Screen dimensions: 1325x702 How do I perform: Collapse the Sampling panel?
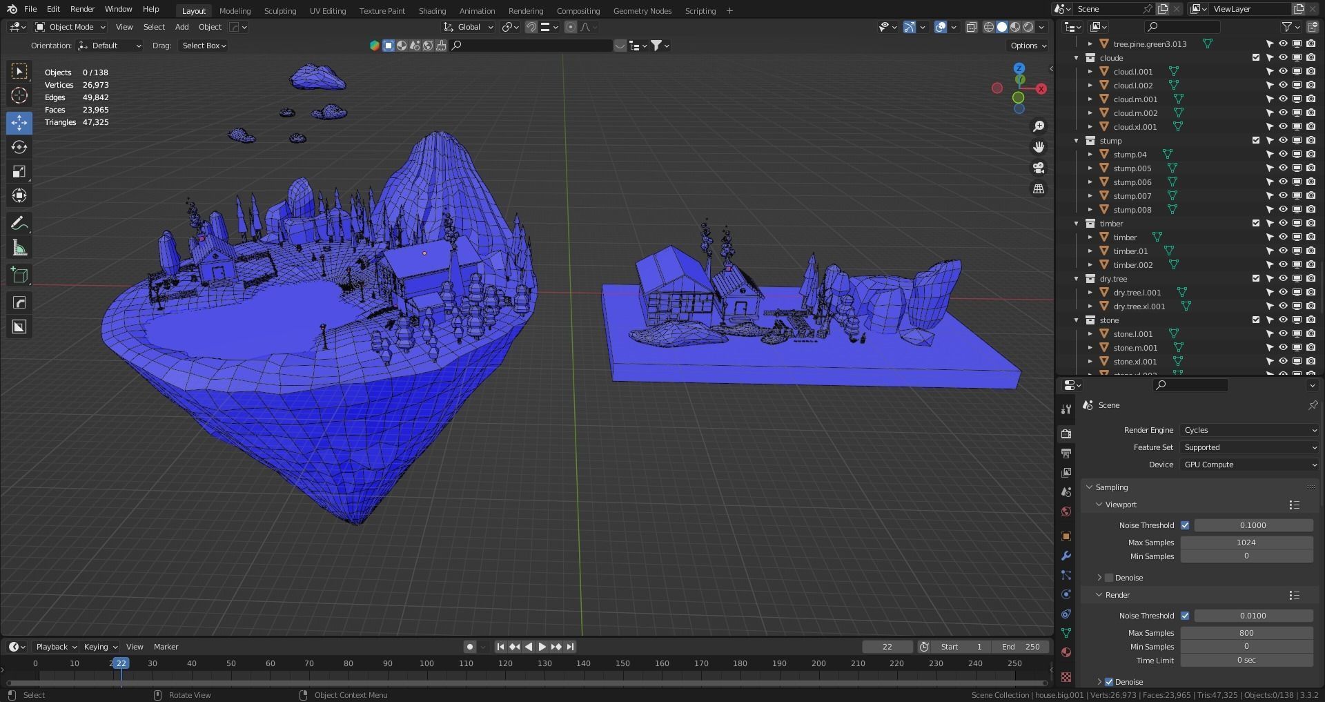[x=1090, y=487]
